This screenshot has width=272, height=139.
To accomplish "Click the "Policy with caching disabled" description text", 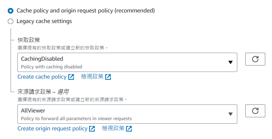I will tap(51, 67).
